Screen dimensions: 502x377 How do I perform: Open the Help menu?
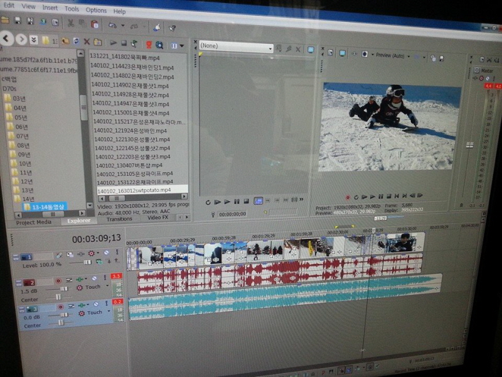pos(119,11)
